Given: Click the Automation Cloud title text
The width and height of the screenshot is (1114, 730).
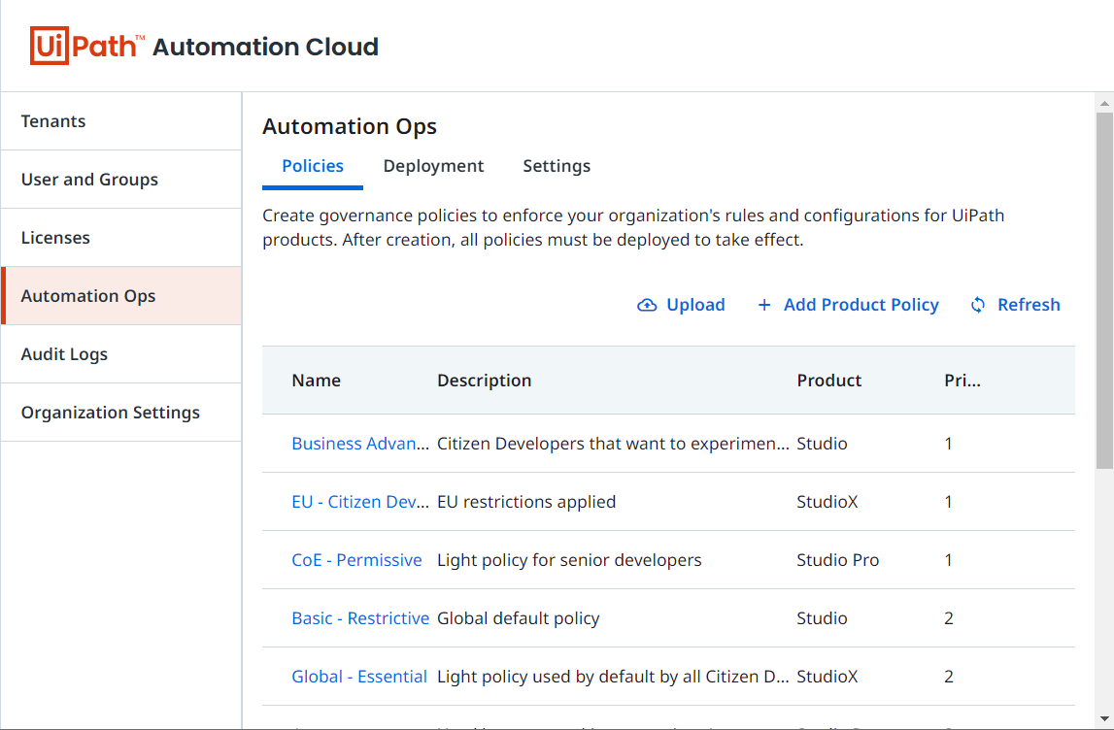Looking at the screenshot, I should coord(266,47).
